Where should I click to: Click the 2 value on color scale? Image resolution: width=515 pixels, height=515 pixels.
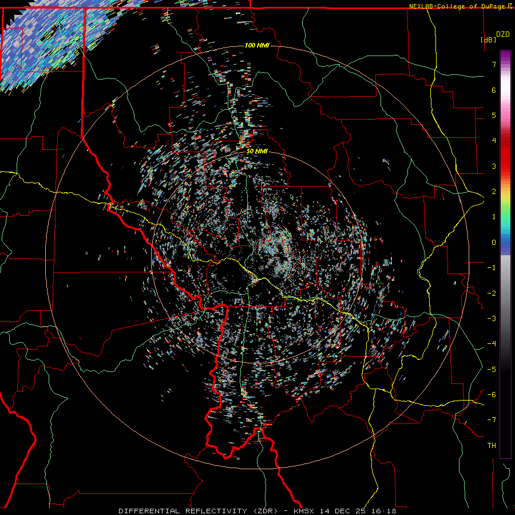(494, 192)
